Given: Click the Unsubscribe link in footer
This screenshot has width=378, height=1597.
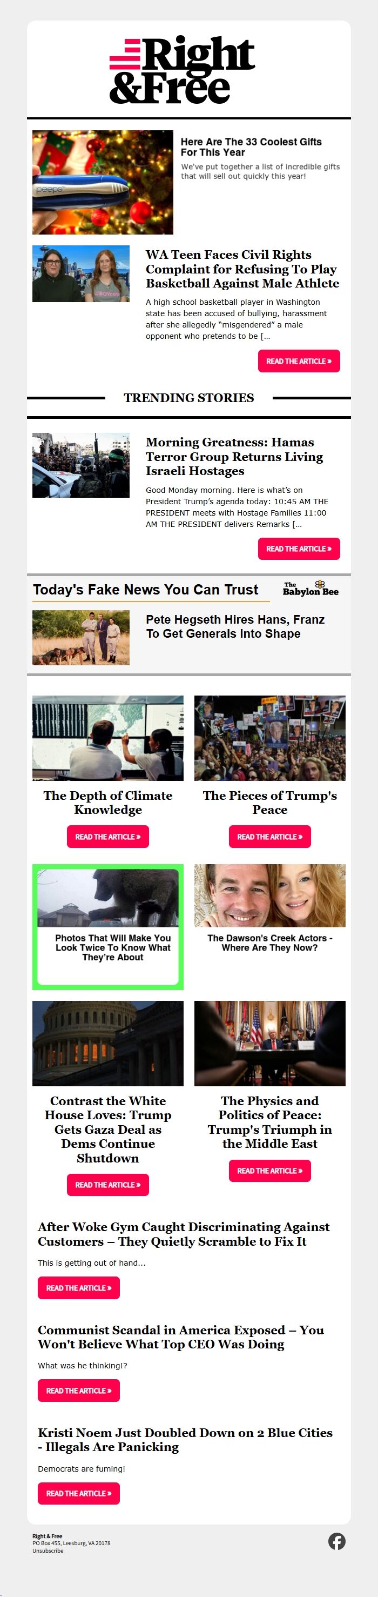Looking at the screenshot, I should [x=48, y=1551].
